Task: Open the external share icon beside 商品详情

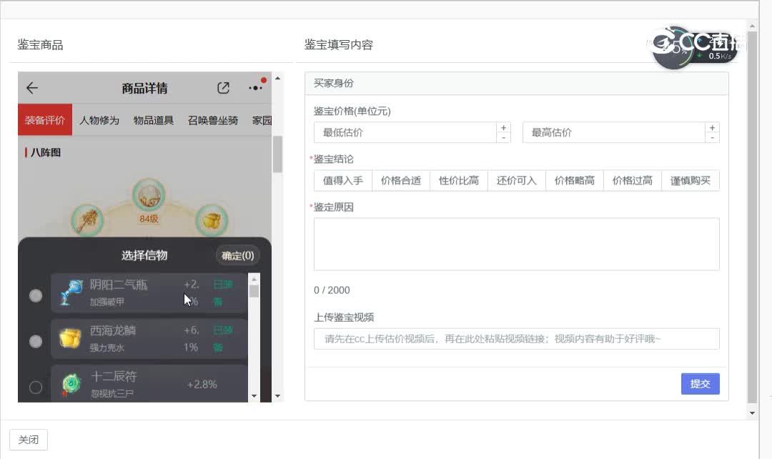Action: [223, 87]
